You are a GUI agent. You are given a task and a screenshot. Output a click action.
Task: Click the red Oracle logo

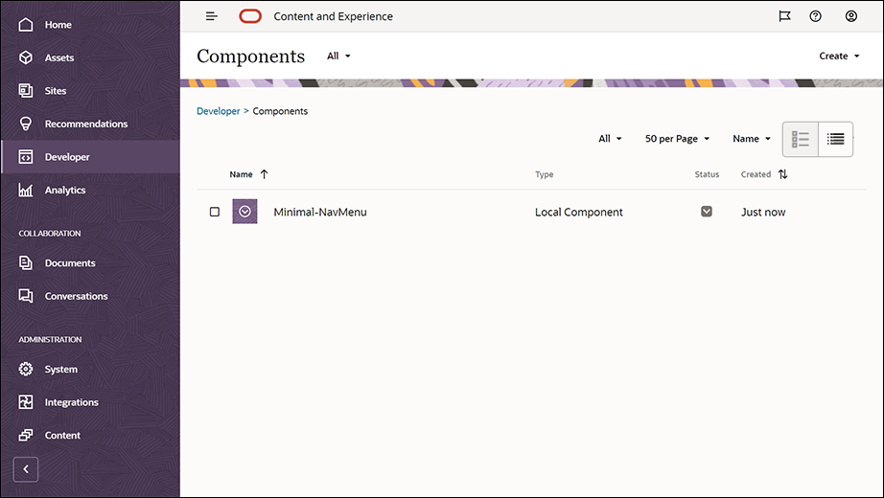[x=250, y=16]
